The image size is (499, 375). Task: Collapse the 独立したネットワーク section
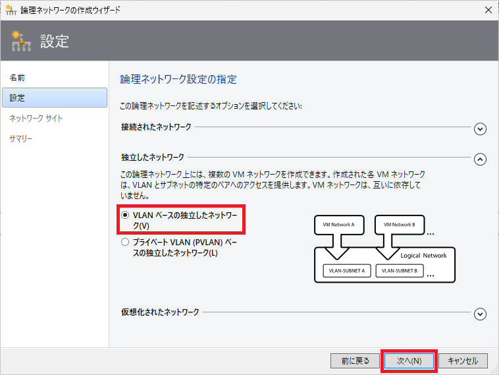(x=480, y=159)
